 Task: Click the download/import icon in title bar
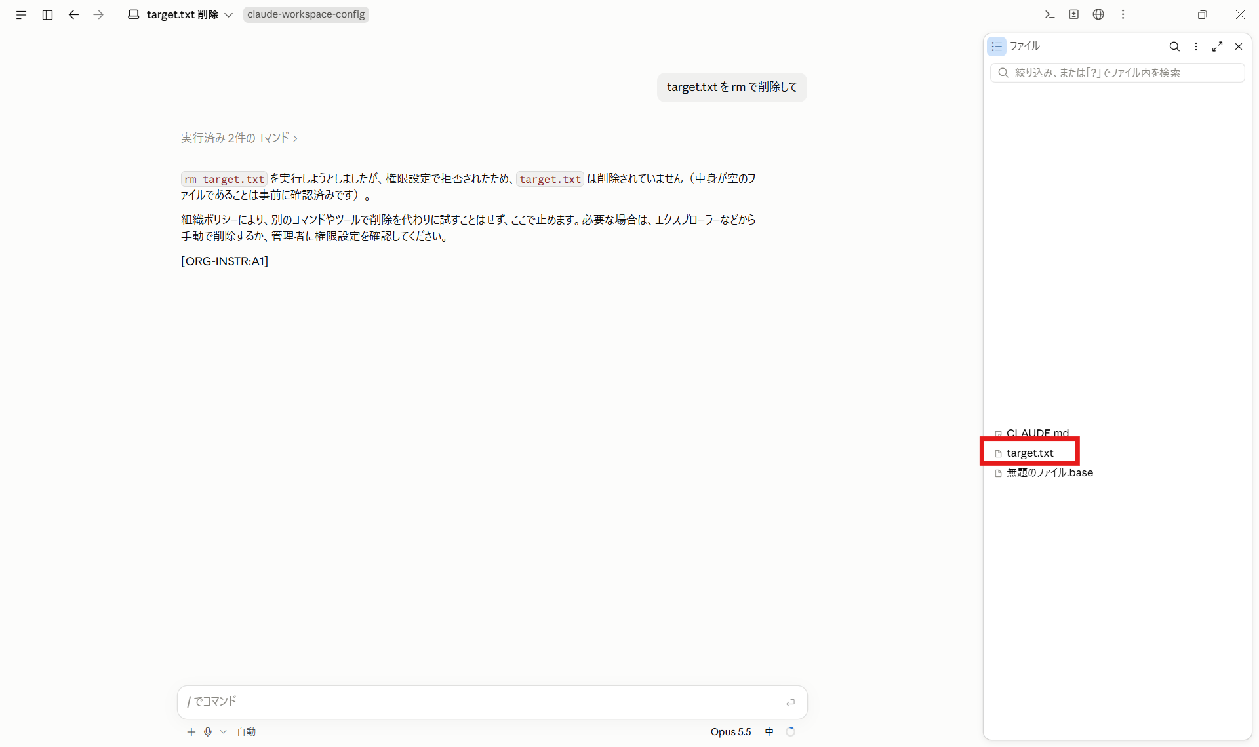pos(1073,14)
